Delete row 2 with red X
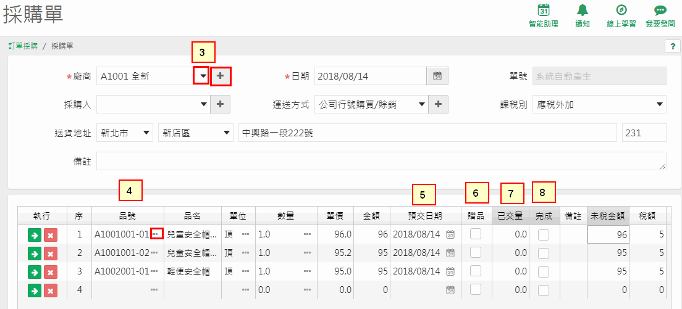682x309 pixels. (51, 253)
